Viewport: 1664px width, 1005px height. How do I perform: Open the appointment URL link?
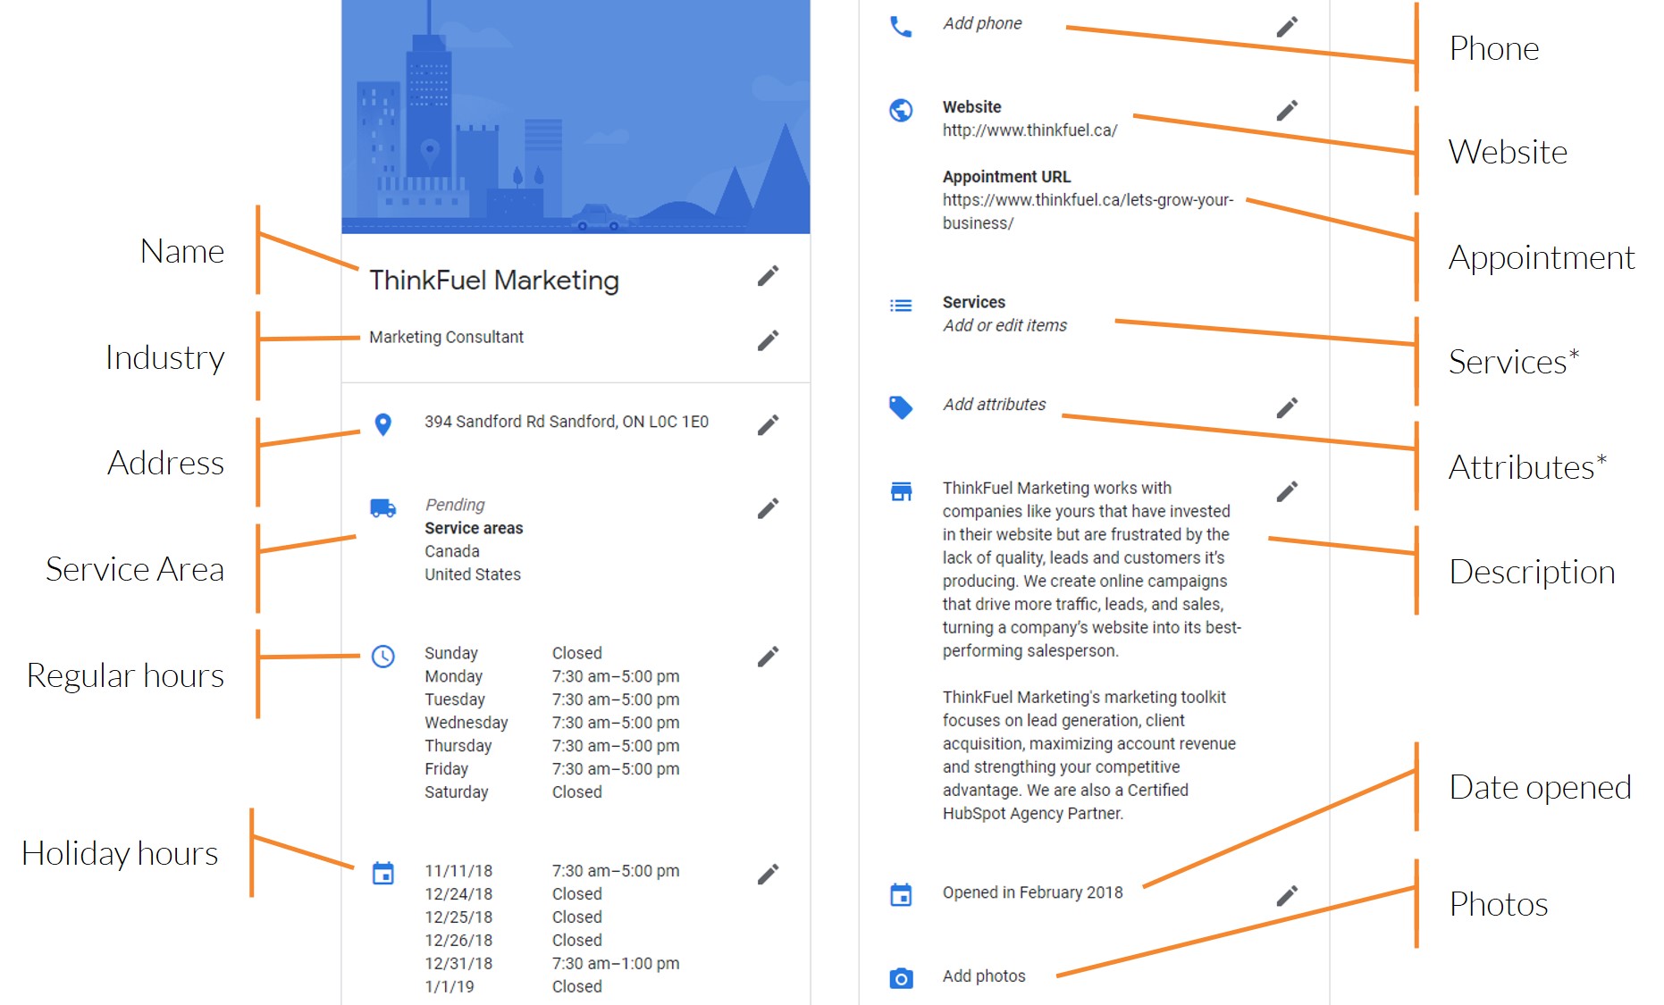[x=1088, y=212]
